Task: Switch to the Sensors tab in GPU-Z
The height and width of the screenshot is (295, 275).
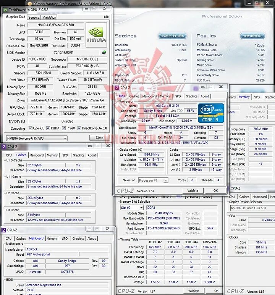Action: pos(34,17)
